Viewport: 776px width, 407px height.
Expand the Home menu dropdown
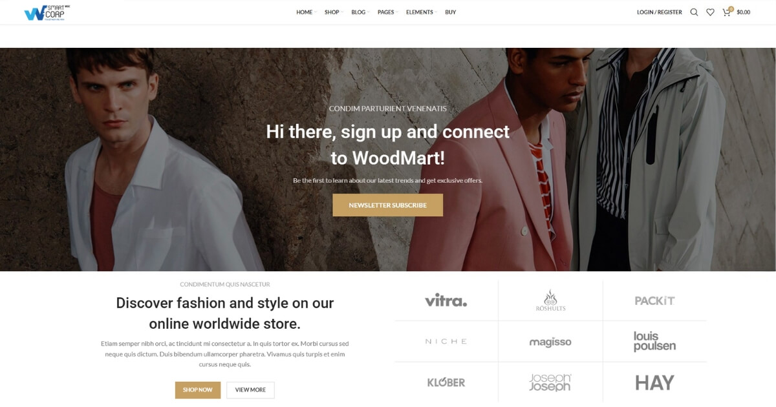(x=306, y=12)
